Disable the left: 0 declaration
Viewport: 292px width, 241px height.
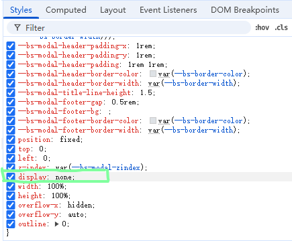pyautogui.click(x=11, y=159)
